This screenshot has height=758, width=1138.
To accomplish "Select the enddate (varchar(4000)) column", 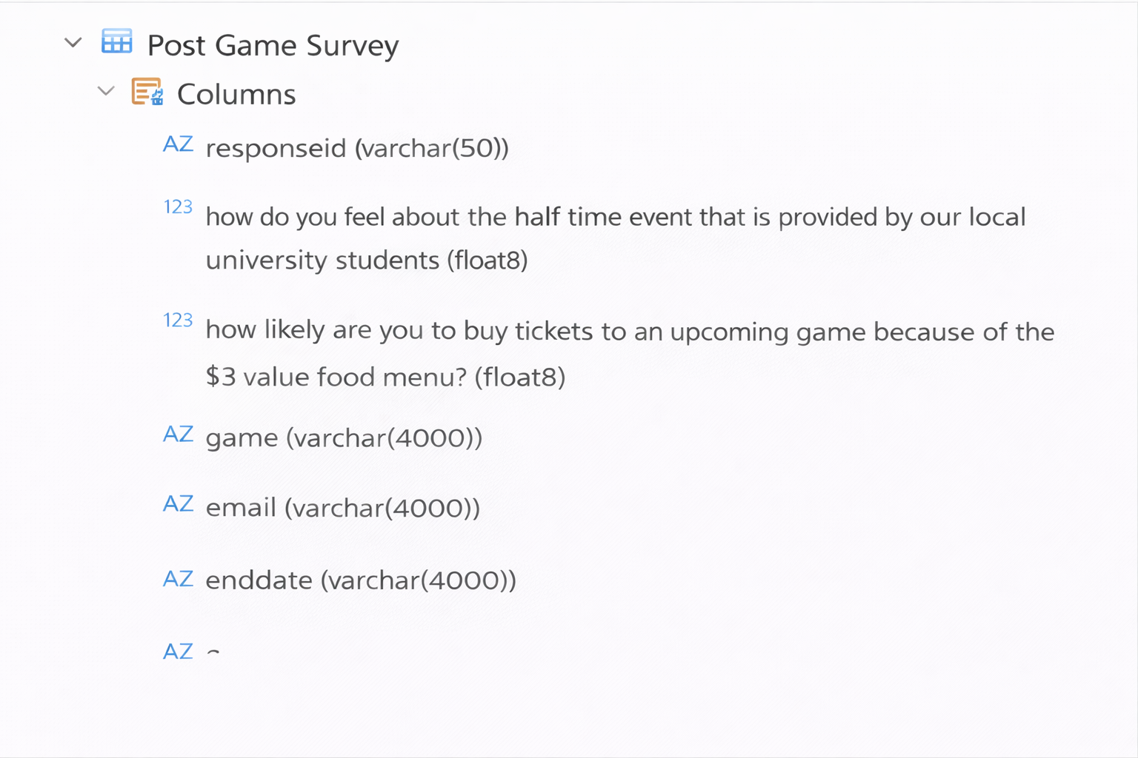I will point(360,580).
